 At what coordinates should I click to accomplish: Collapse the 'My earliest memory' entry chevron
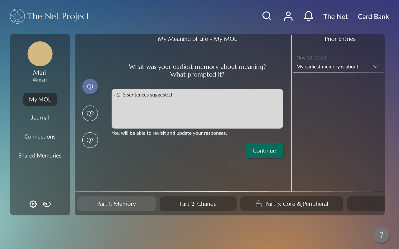(376, 66)
